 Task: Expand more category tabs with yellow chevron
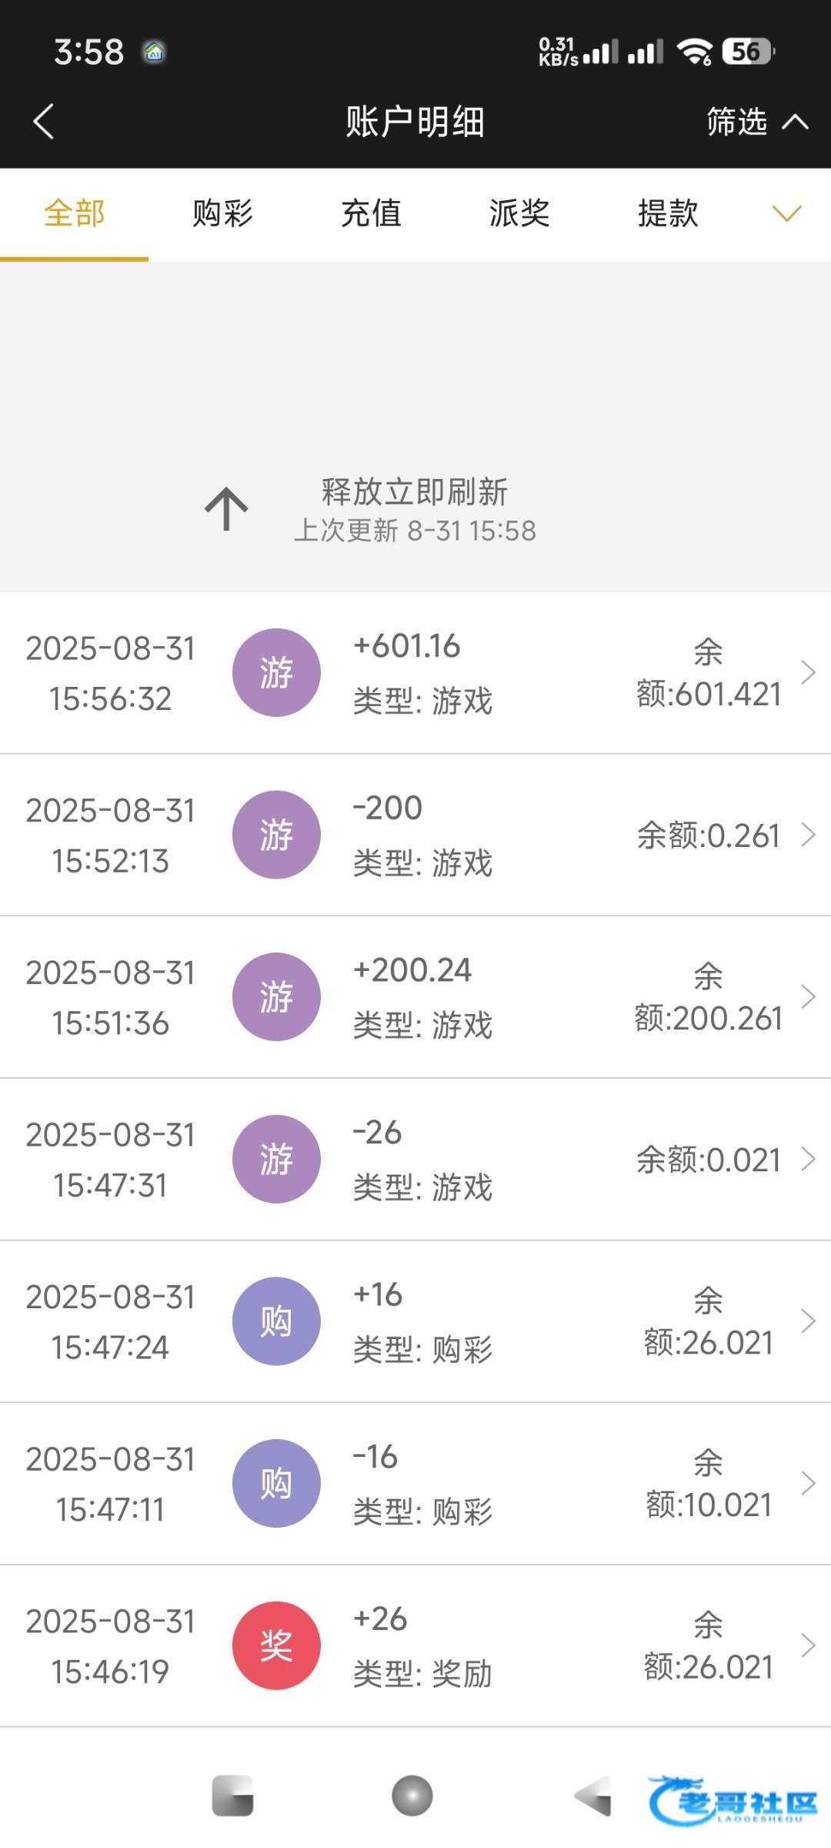(x=786, y=213)
